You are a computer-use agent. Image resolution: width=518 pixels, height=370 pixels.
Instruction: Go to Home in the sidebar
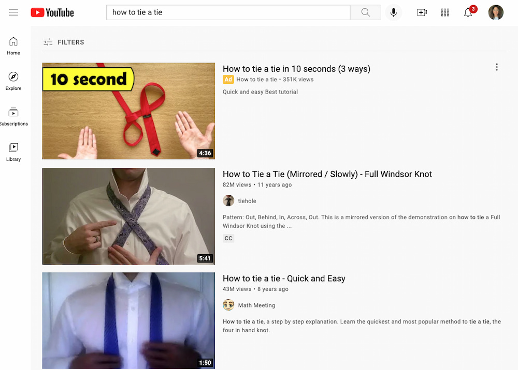coord(13,46)
